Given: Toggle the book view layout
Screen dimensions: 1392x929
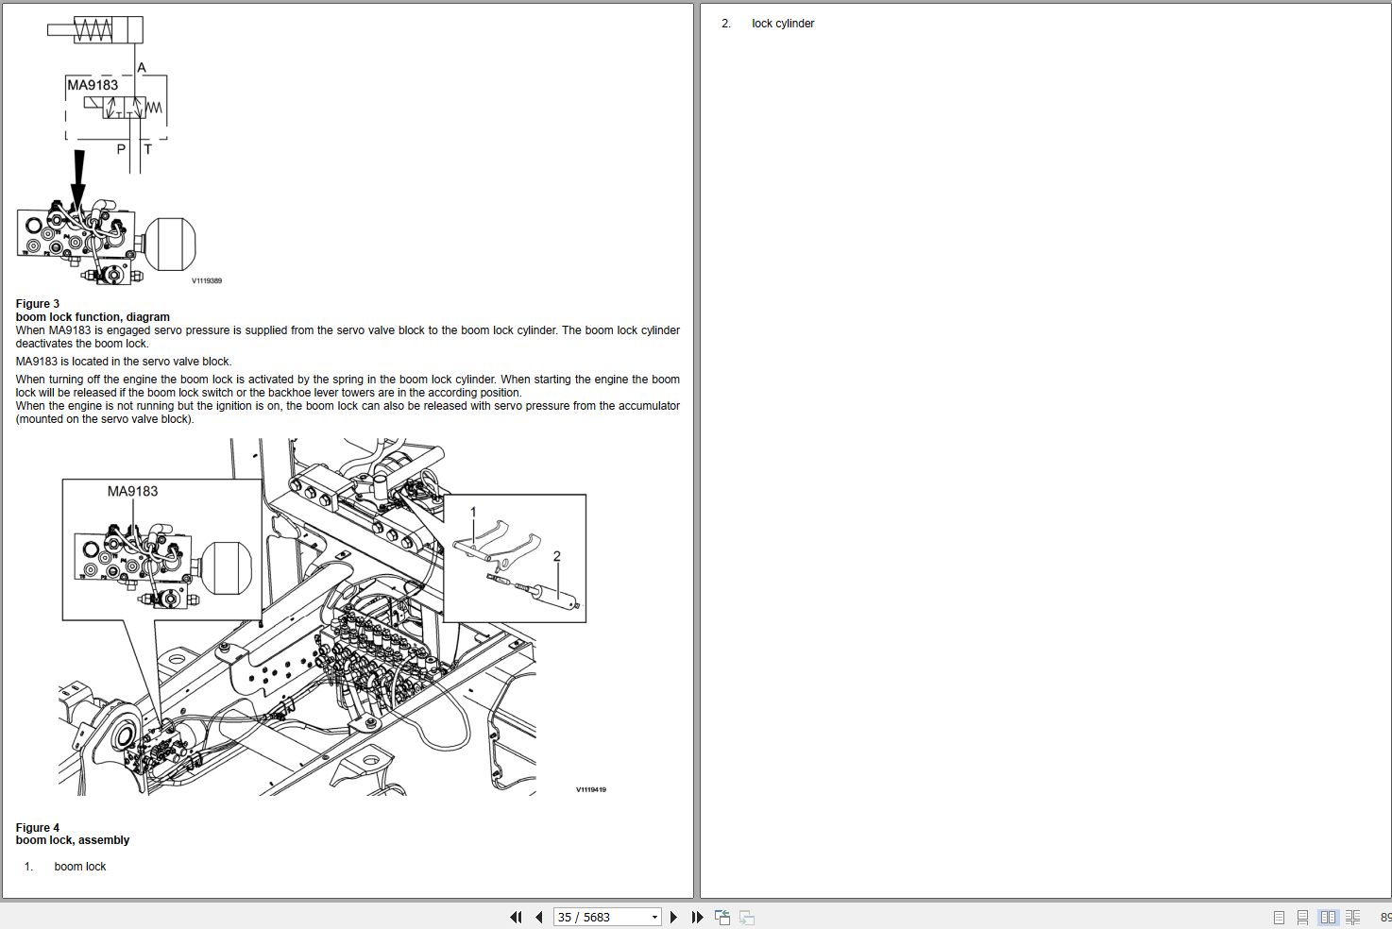Looking at the screenshot, I should click(x=1352, y=917).
